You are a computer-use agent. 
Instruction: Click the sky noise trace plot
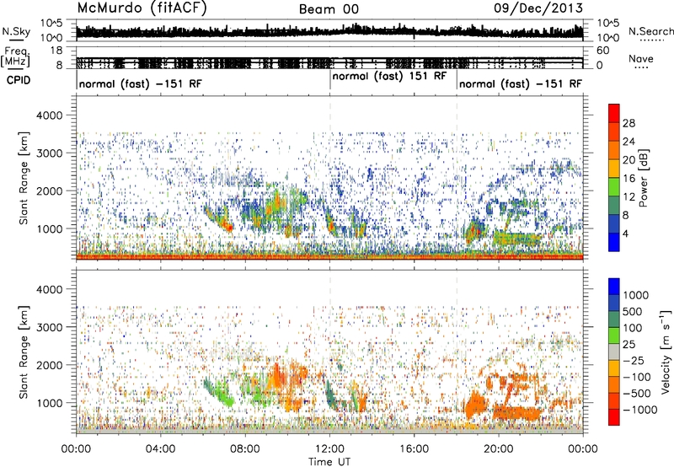click(x=329, y=30)
